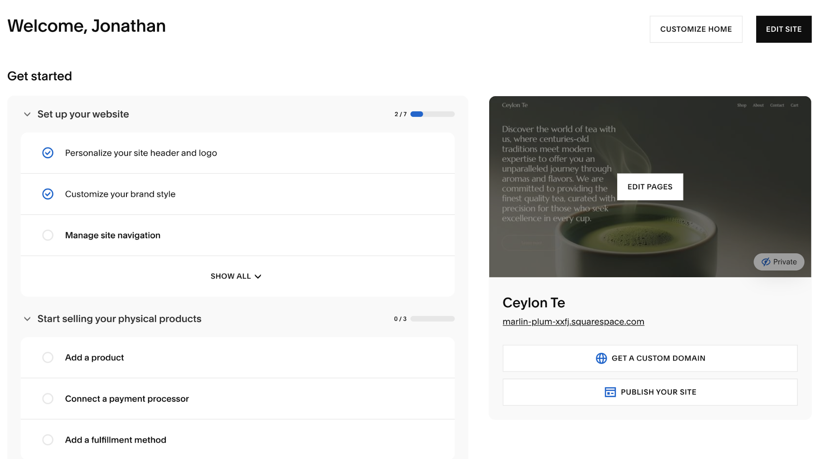Expand the SHOW ALL checklist items
The image size is (826, 459).
pyautogui.click(x=235, y=276)
